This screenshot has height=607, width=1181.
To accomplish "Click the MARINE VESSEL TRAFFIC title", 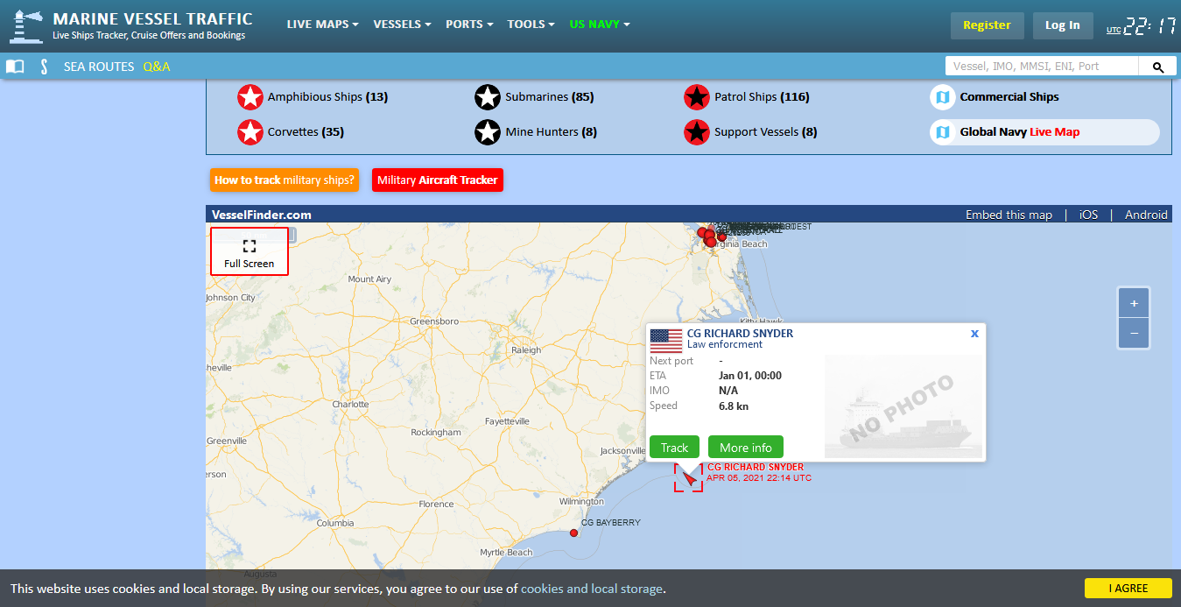I will pyautogui.click(x=152, y=18).
